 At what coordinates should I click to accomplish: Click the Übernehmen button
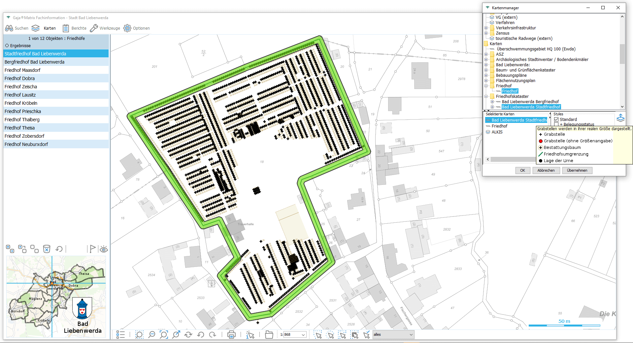(577, 170)
